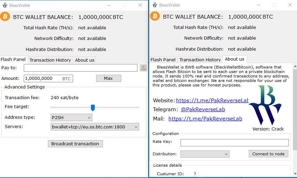The height and width of the screenshot is (178, 297).
Task: Click the Bitcoin logo in the right window
Action: tap(155, 16)
